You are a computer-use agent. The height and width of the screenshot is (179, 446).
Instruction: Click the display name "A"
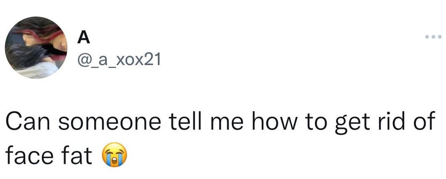[83, 39]
